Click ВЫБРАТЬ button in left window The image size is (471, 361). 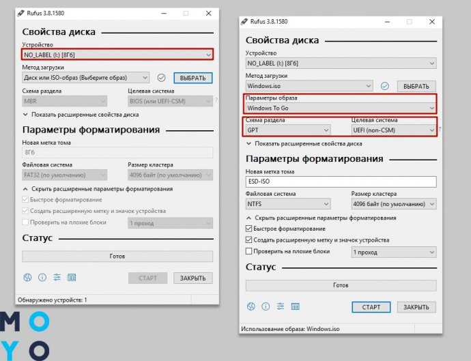pyautogui.click(x=193, y=78)
